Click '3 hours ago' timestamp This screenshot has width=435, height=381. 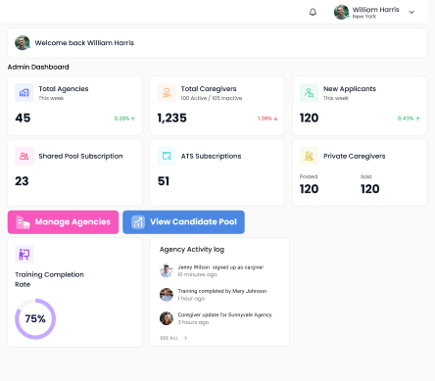click(x=193, y=322)
